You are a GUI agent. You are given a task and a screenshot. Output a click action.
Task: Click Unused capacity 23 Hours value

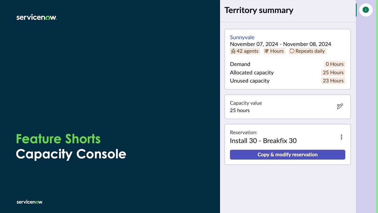point(333,81)
